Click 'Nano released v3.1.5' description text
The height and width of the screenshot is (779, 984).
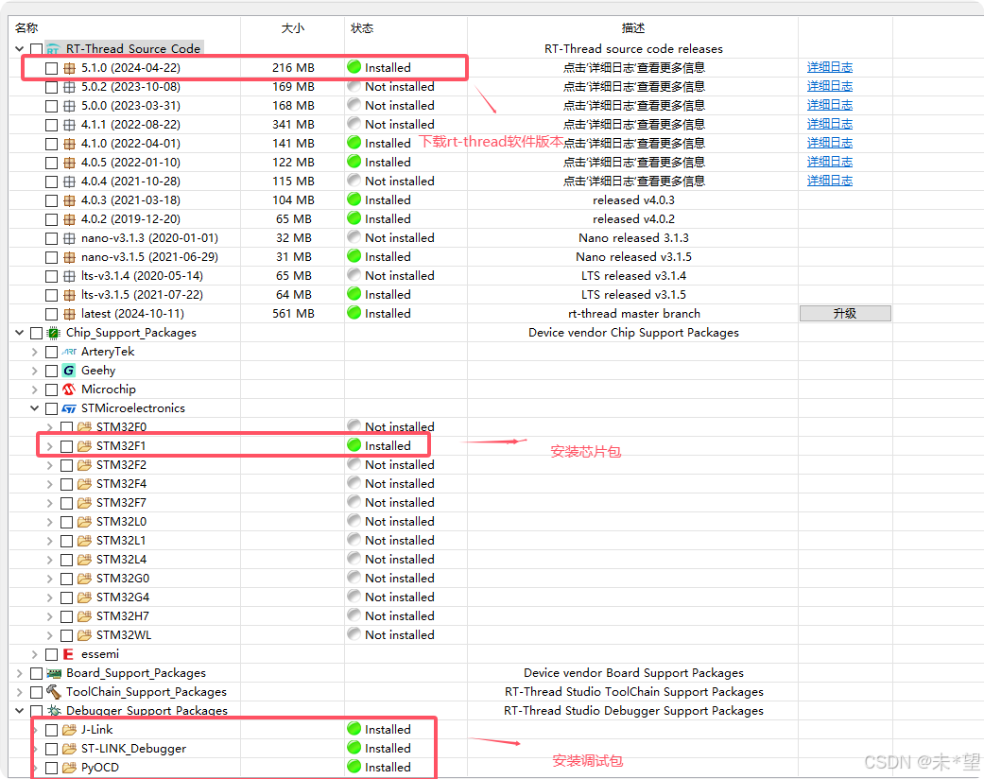(x=634, y=257)
